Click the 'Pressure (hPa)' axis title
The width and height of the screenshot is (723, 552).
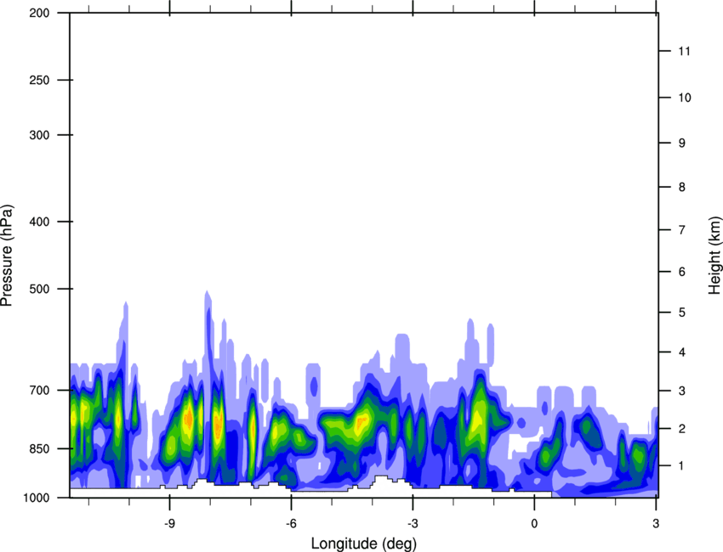7,255
